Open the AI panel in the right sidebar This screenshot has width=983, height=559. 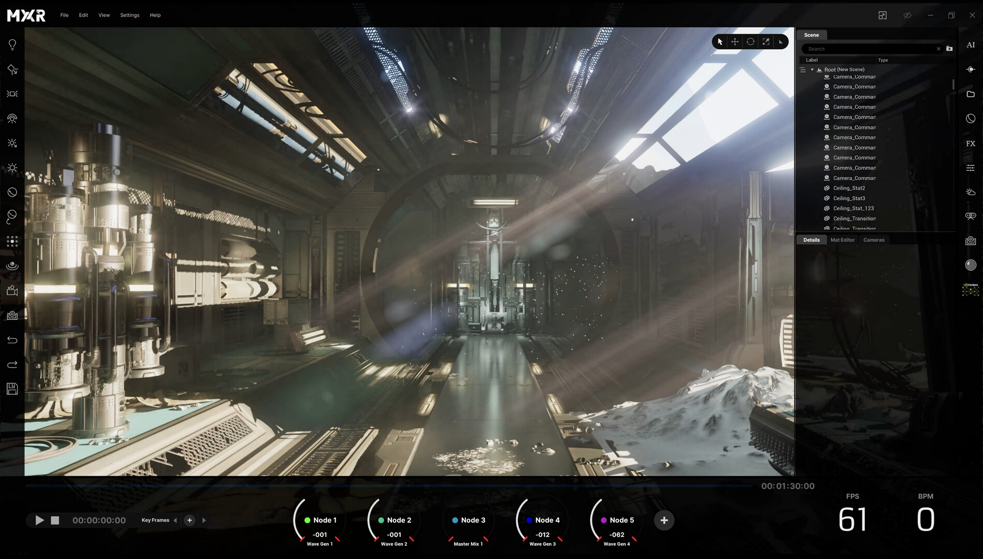click(x=971, y=45)
